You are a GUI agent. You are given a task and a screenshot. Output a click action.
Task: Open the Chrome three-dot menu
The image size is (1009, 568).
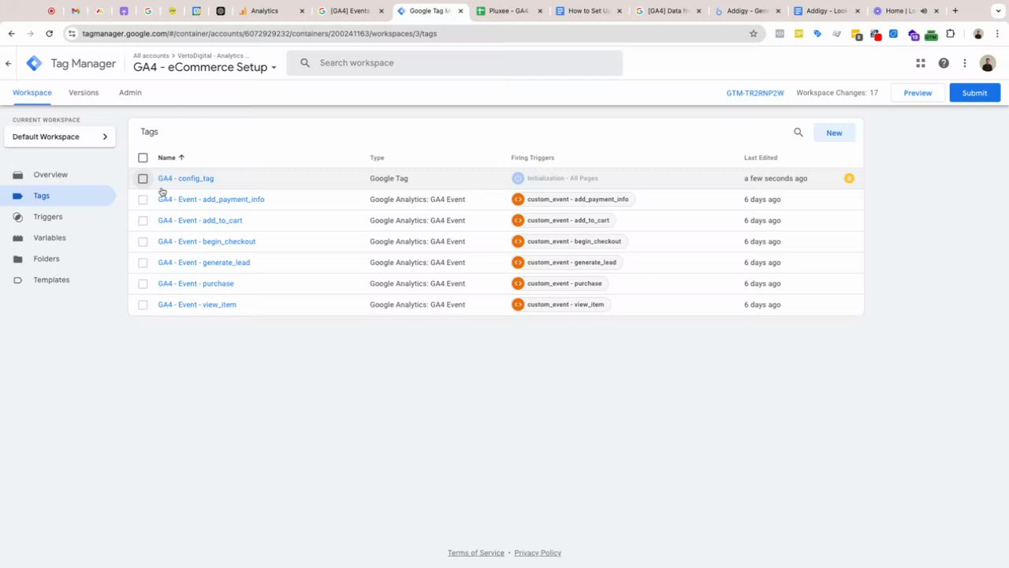(997, 34)
